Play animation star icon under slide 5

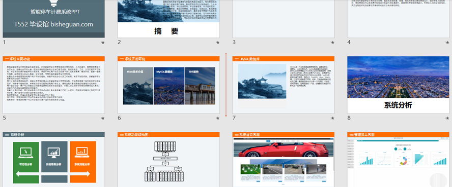[103, 118]
